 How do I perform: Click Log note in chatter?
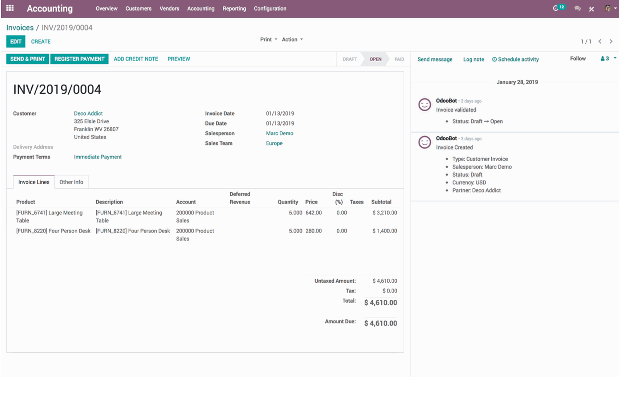[474, 59]
